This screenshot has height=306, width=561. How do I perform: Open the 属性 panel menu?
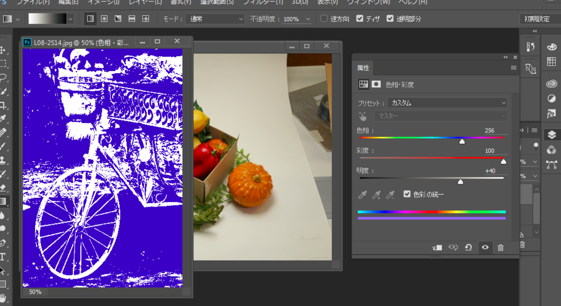[514, 68]
